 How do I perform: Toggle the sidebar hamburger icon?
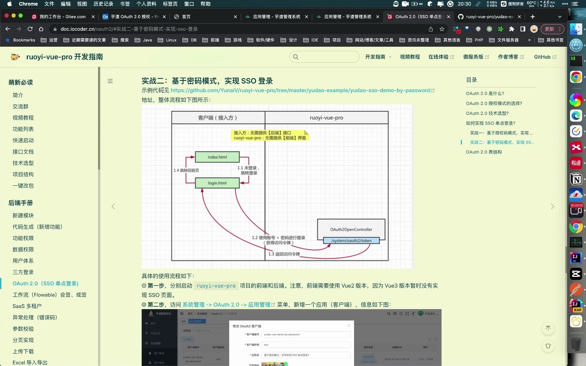[x=110, y=81]
